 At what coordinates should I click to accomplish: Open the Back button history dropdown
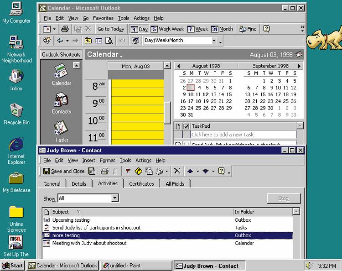point(67,41)
